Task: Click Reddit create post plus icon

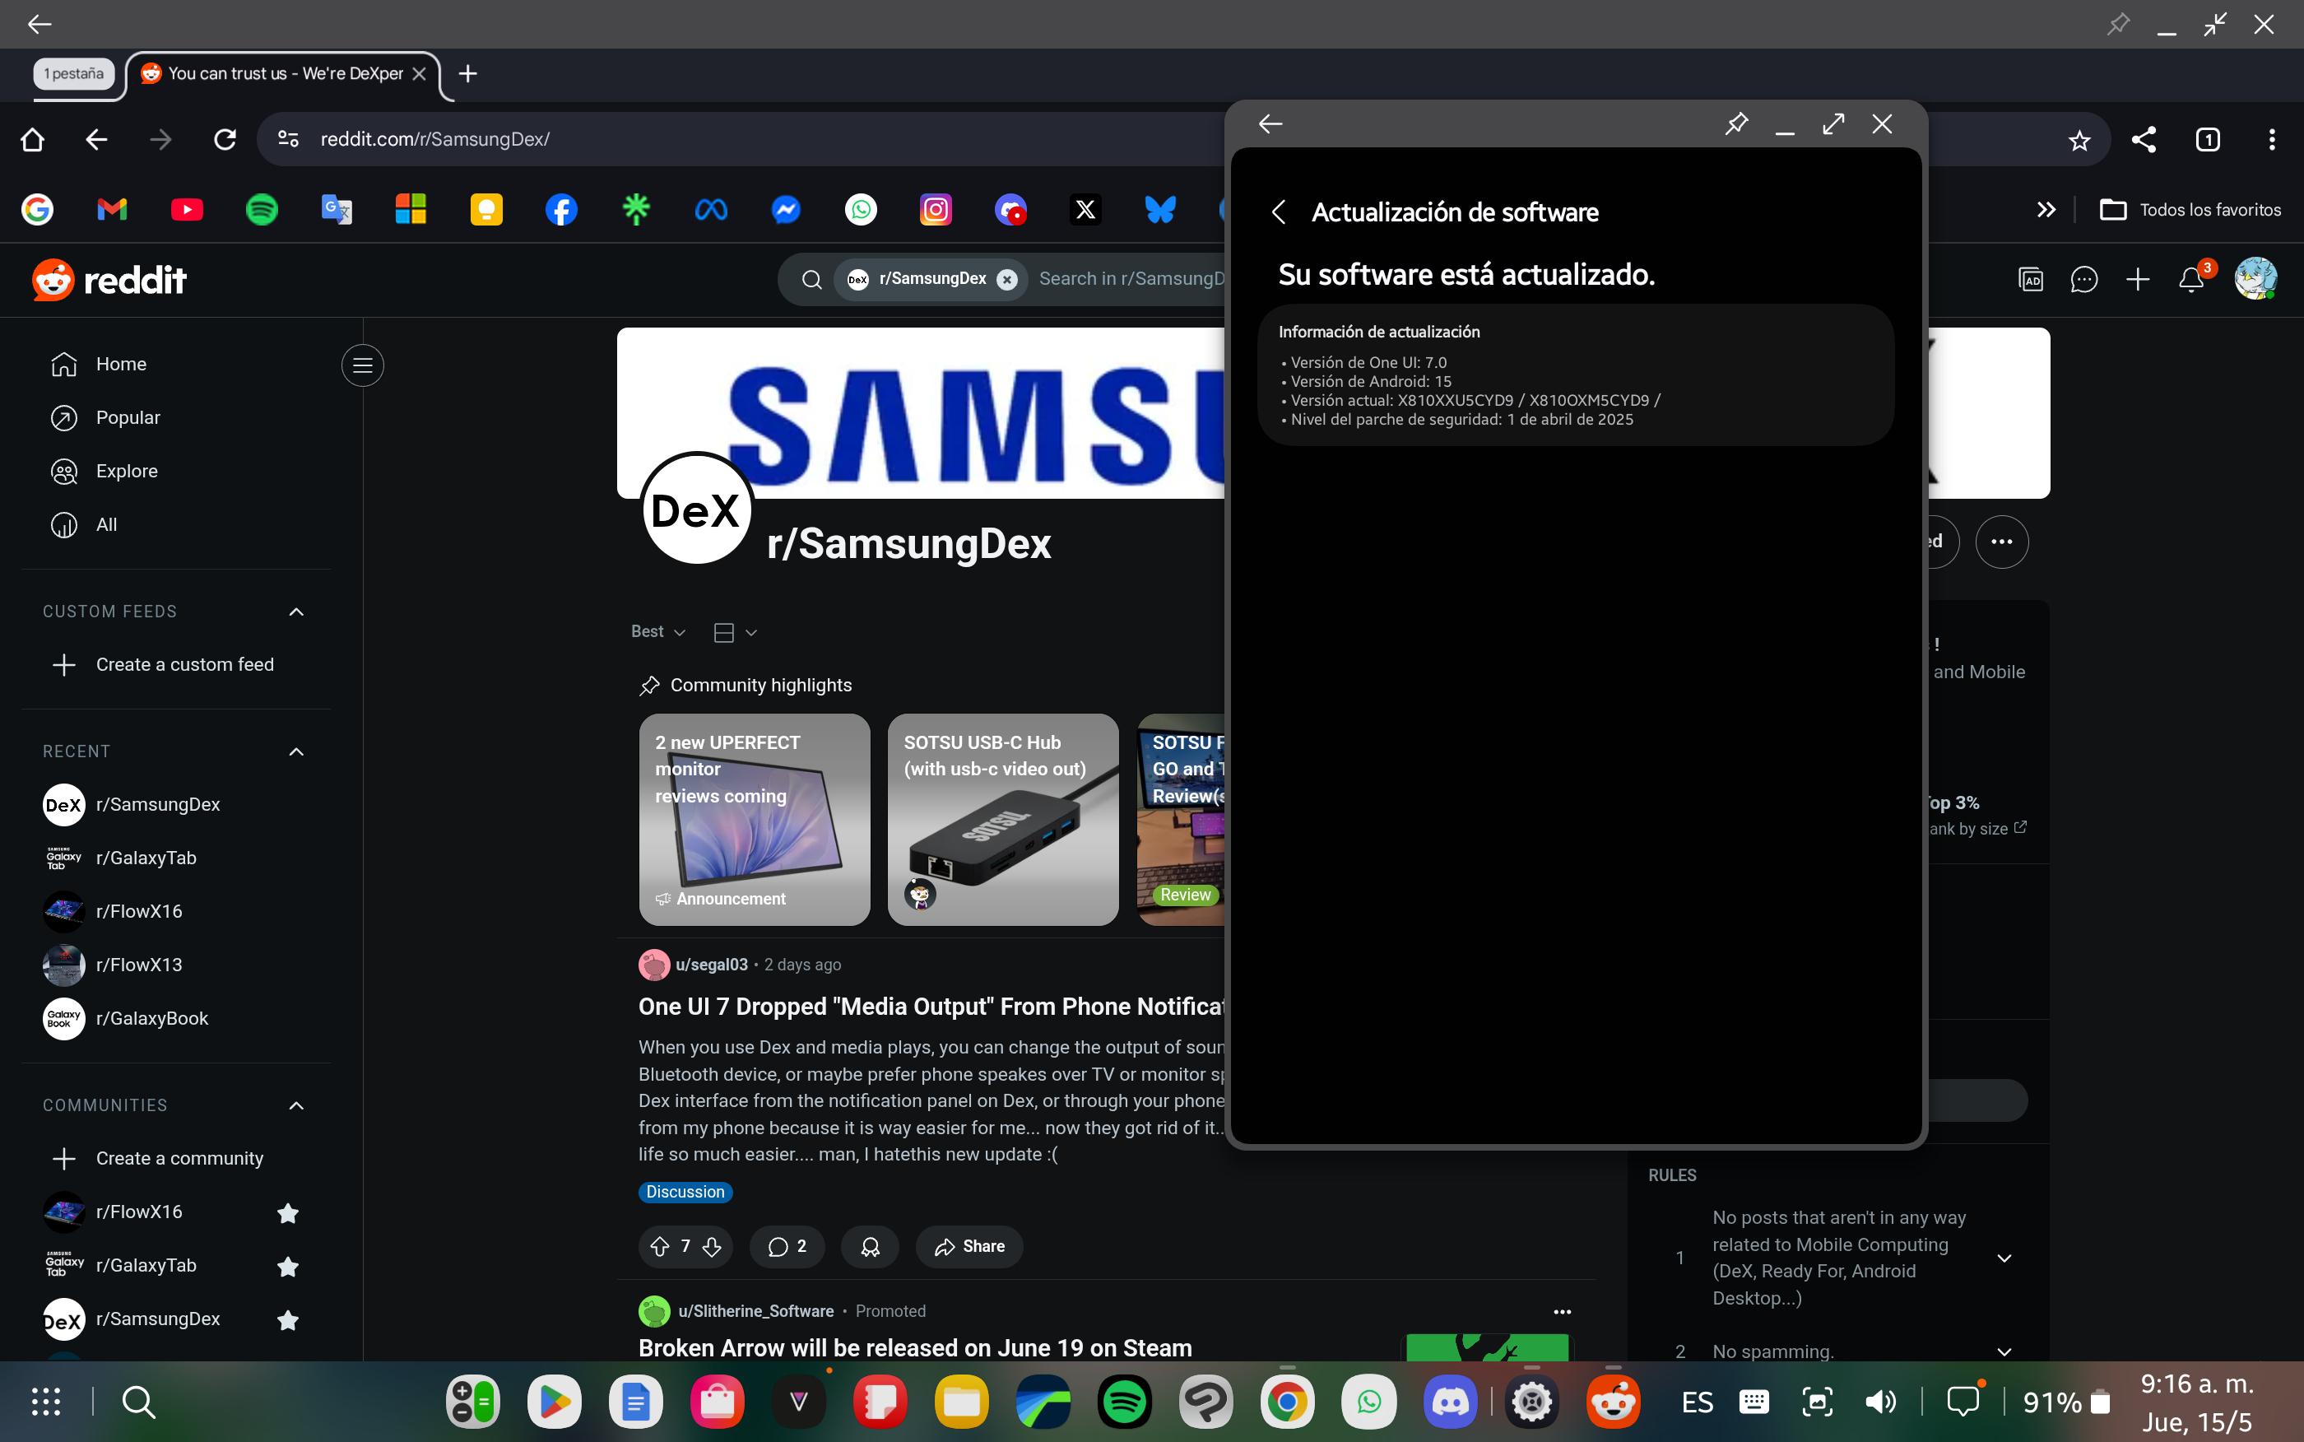Action: 2137,280
